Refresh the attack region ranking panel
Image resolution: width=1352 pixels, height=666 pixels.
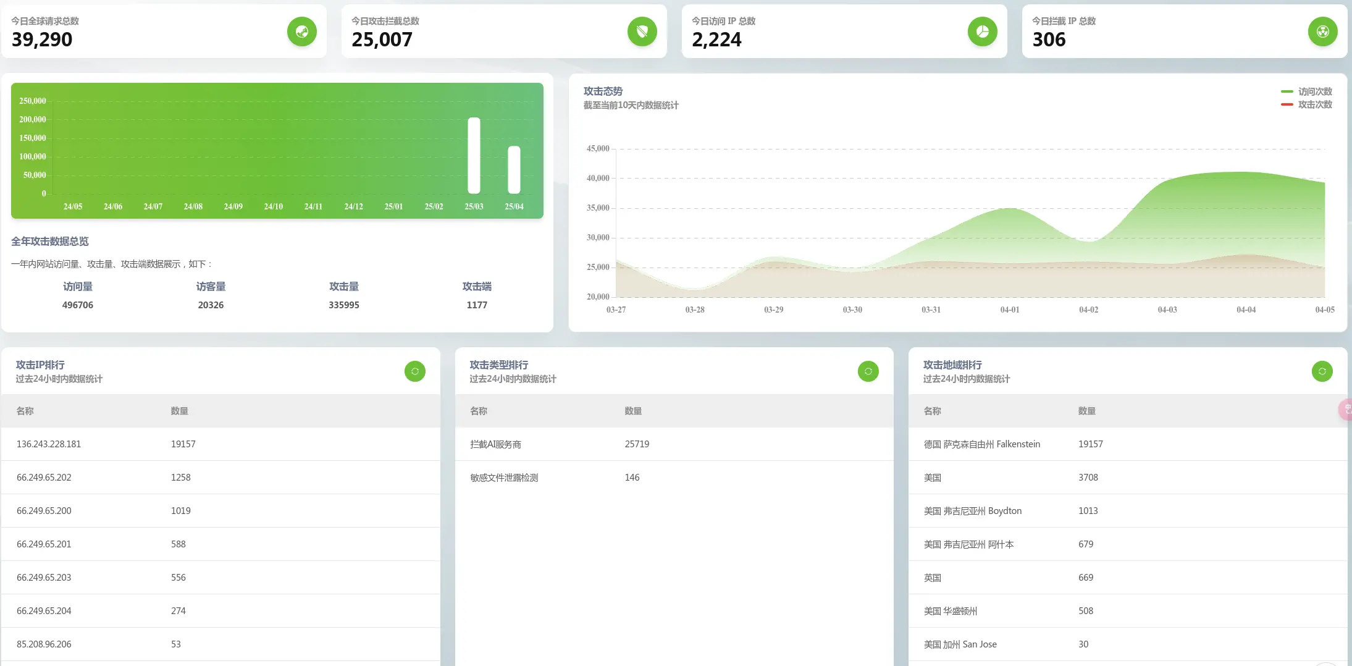coord(1322,371)
